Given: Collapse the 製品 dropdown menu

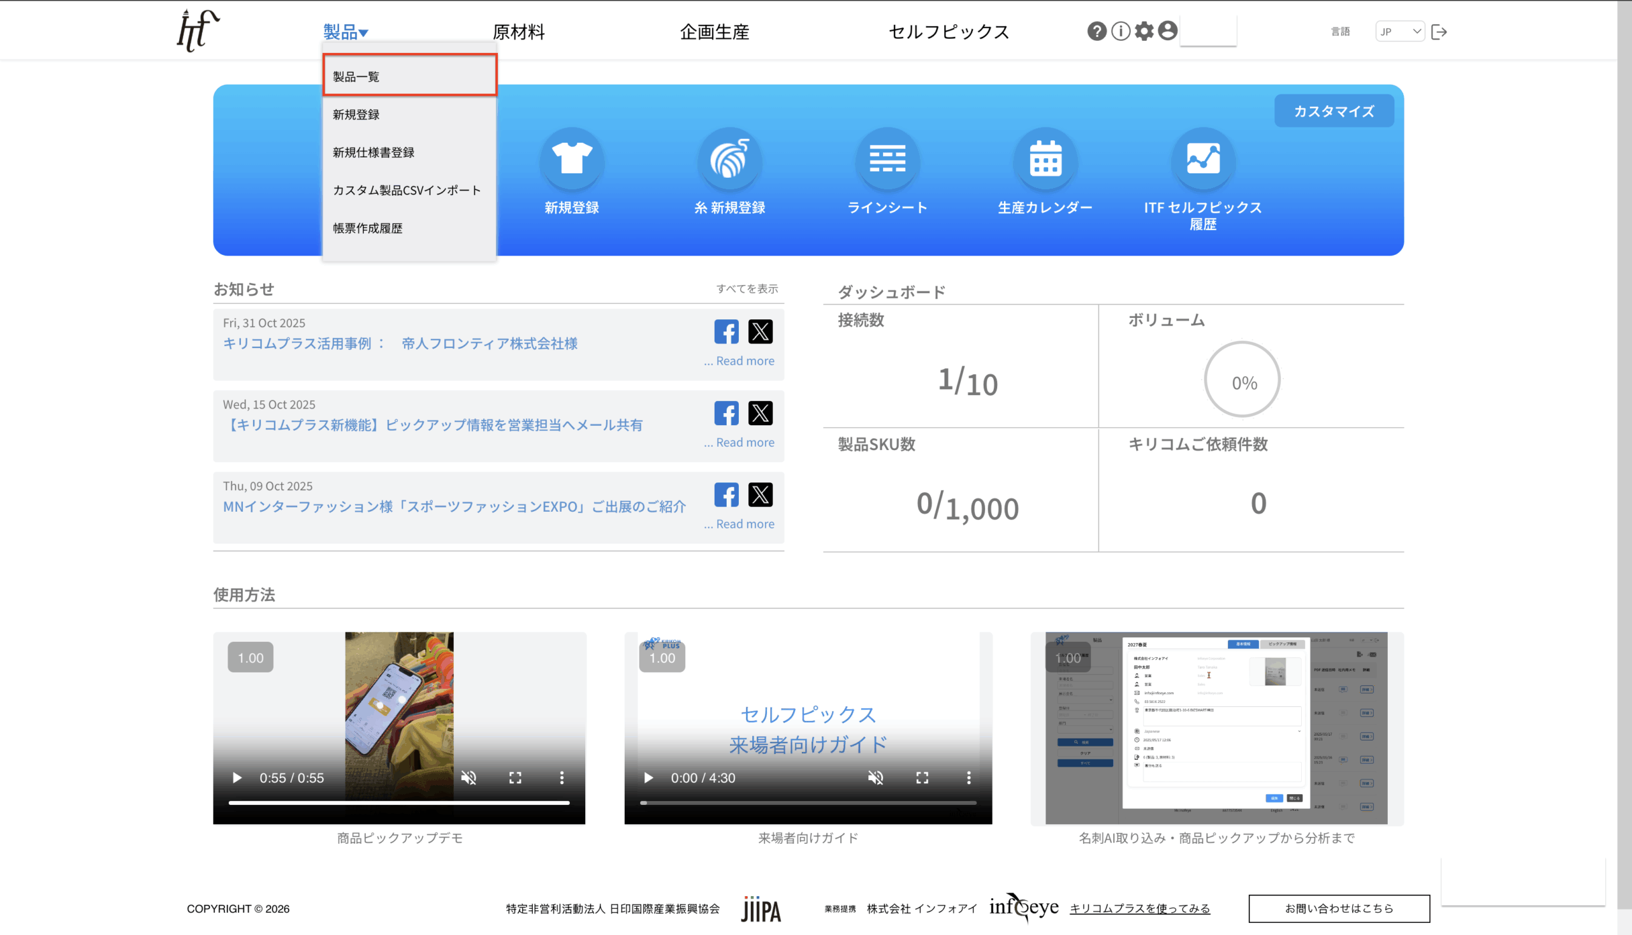Looking at the screenshot, I should point(346,31).
